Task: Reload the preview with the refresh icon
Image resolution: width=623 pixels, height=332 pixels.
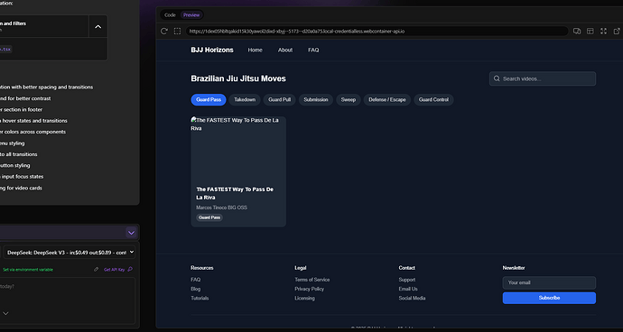Action: tap(164, 31)
